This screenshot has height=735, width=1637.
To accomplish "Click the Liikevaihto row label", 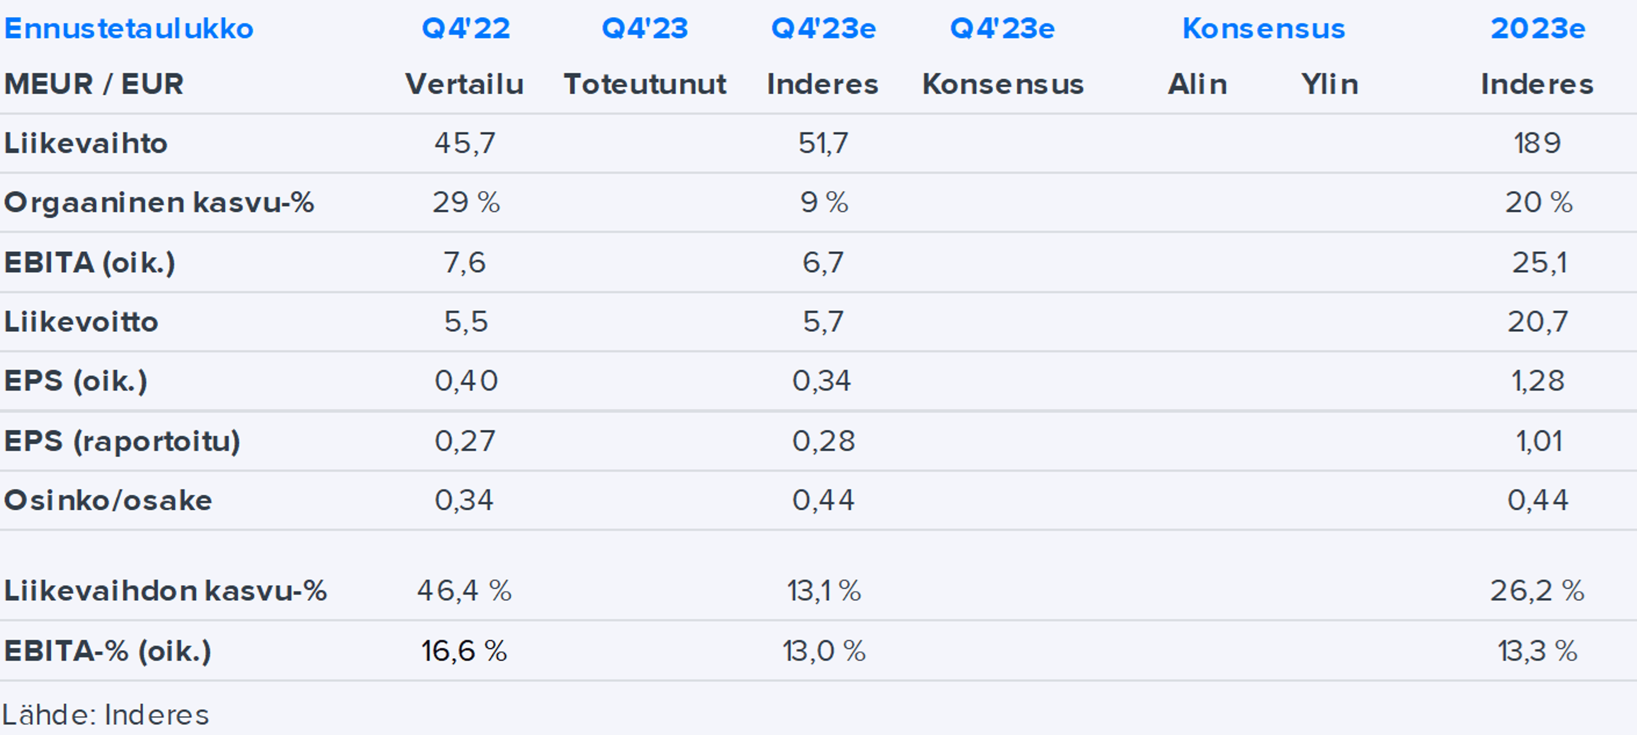I will [x=86, y=144].
